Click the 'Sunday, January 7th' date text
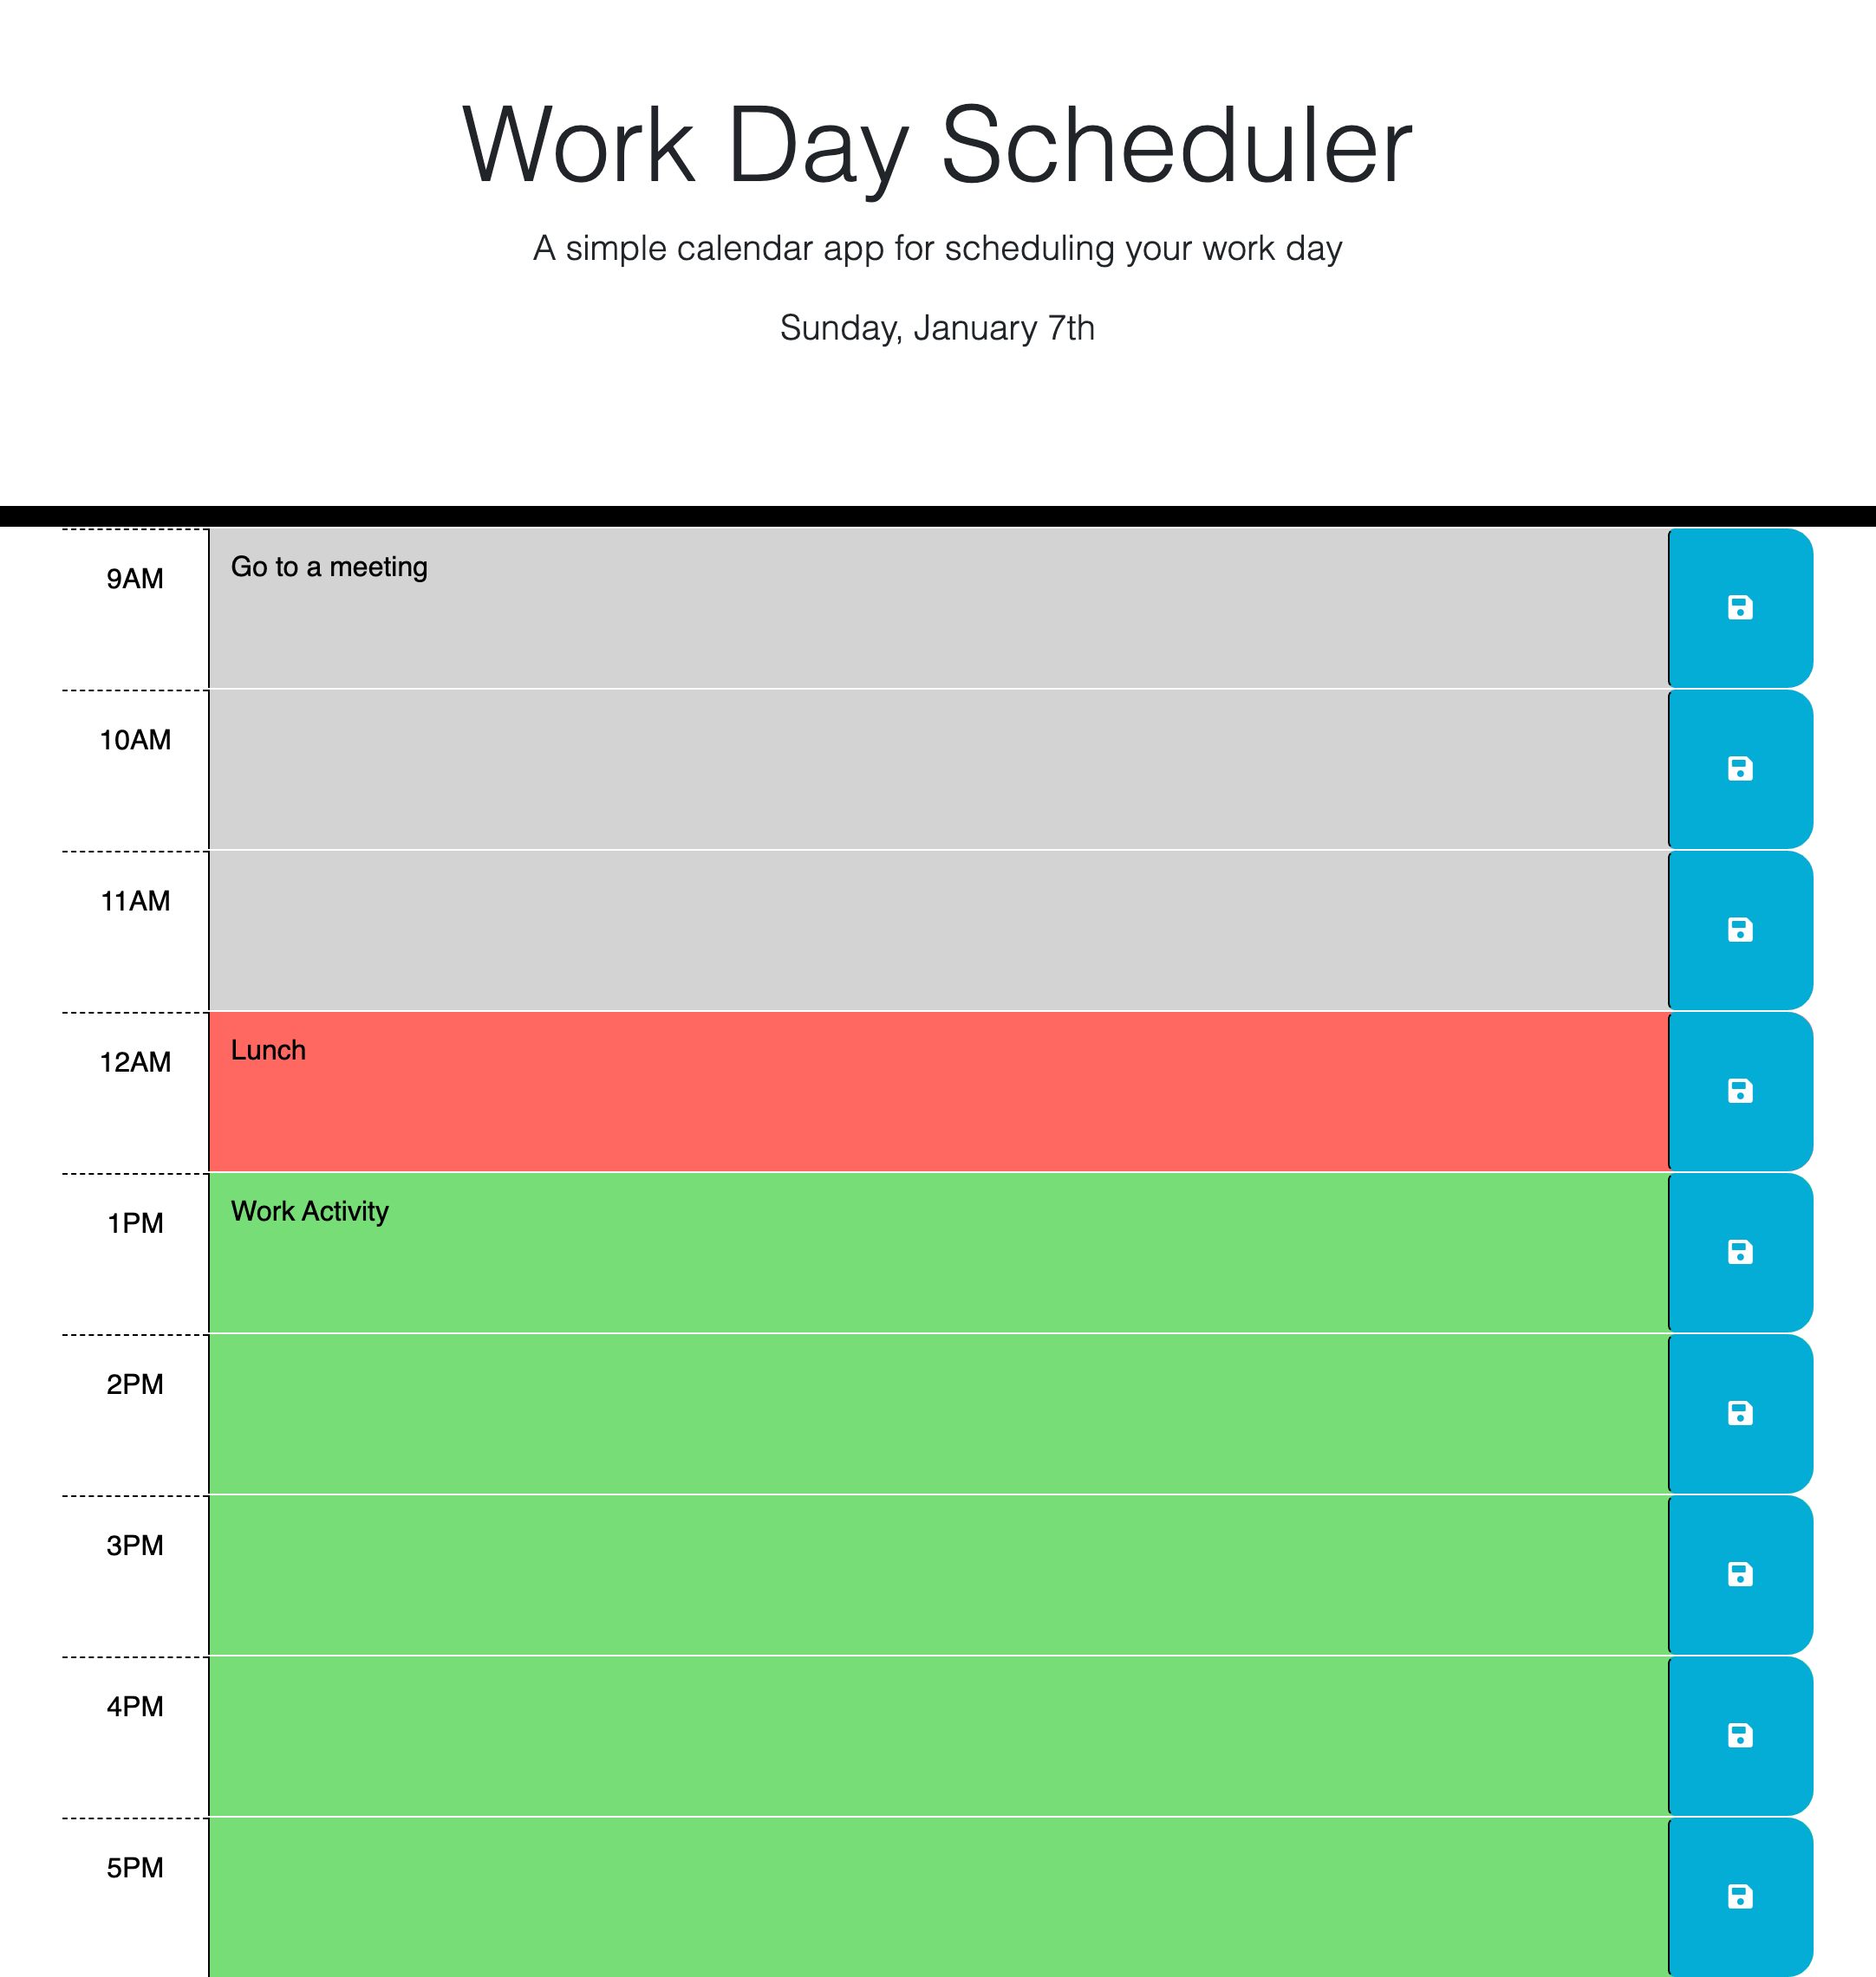The height and width of the screenshot is (1977, 1876). 937,327
